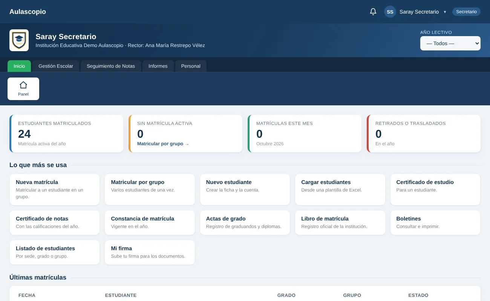Select the Certificado de estudio card
490x301 pixels.
(435, 189)
